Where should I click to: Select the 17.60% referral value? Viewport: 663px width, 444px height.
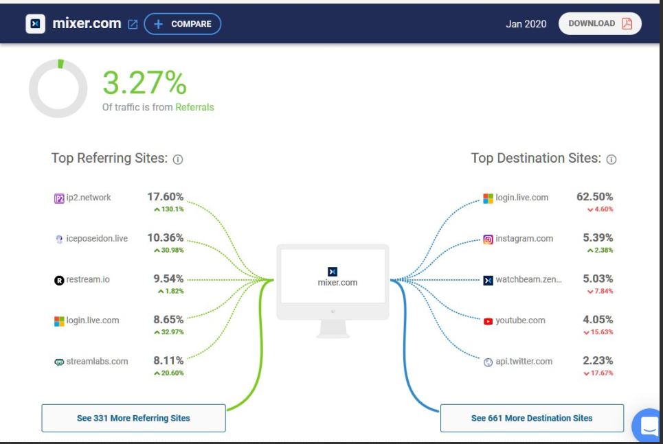tap(166, 197)
